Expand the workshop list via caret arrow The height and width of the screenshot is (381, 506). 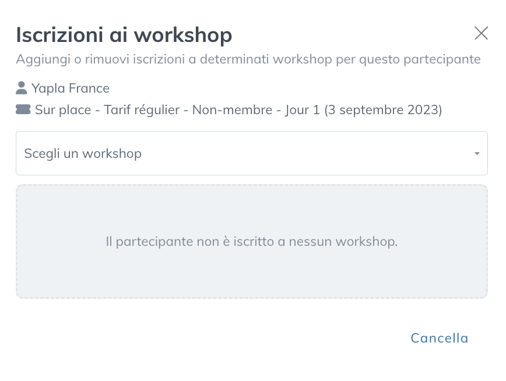477,154
